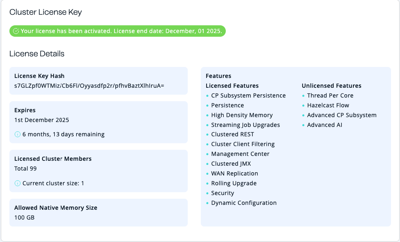Click the Expires panel
The height and width of the screenshot is (242, 400).
click(x=98, y=122)
